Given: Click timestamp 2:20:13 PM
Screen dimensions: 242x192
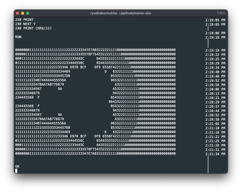Looking at the screenshot, I should [x=215, y=94].
